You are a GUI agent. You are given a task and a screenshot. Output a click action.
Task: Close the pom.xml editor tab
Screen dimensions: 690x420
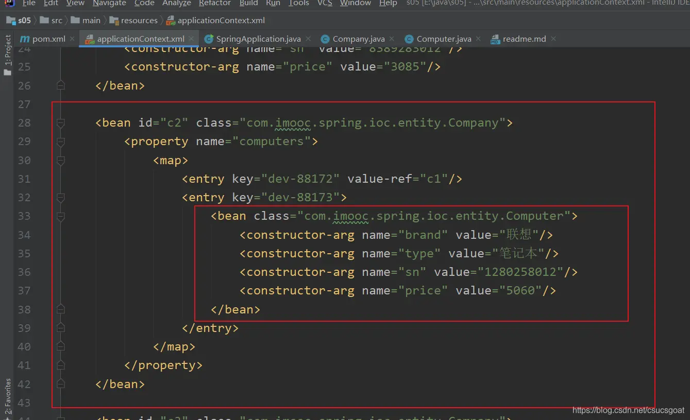[72, 39]
